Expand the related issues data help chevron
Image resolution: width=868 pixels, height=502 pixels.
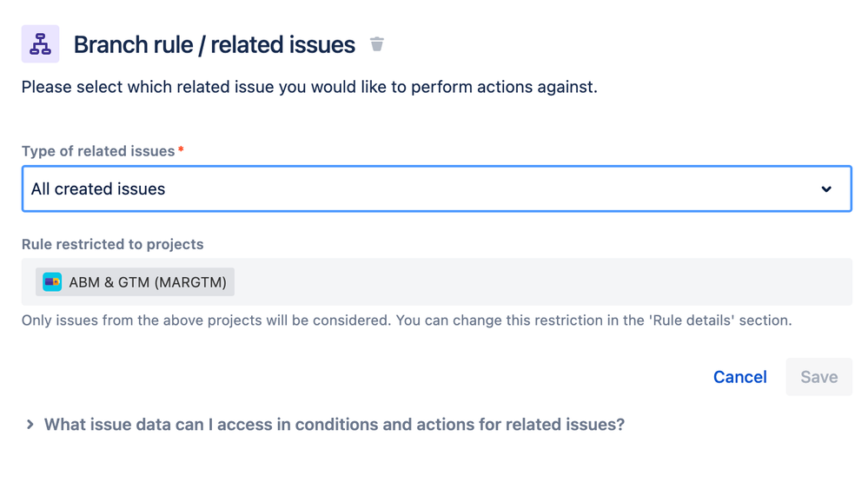click(x=30, y=425)
